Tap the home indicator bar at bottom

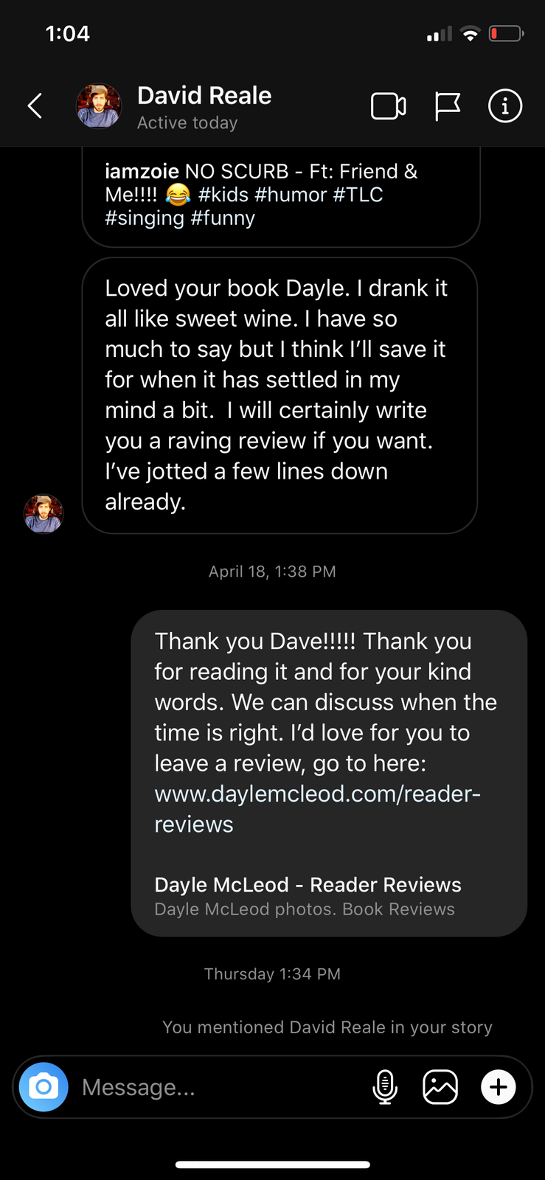click(272, 1165)
